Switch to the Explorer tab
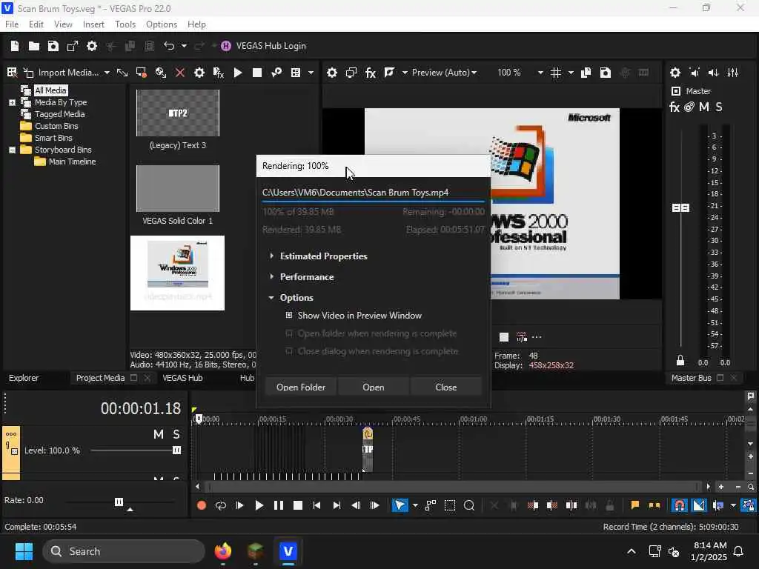 (24, 378)
